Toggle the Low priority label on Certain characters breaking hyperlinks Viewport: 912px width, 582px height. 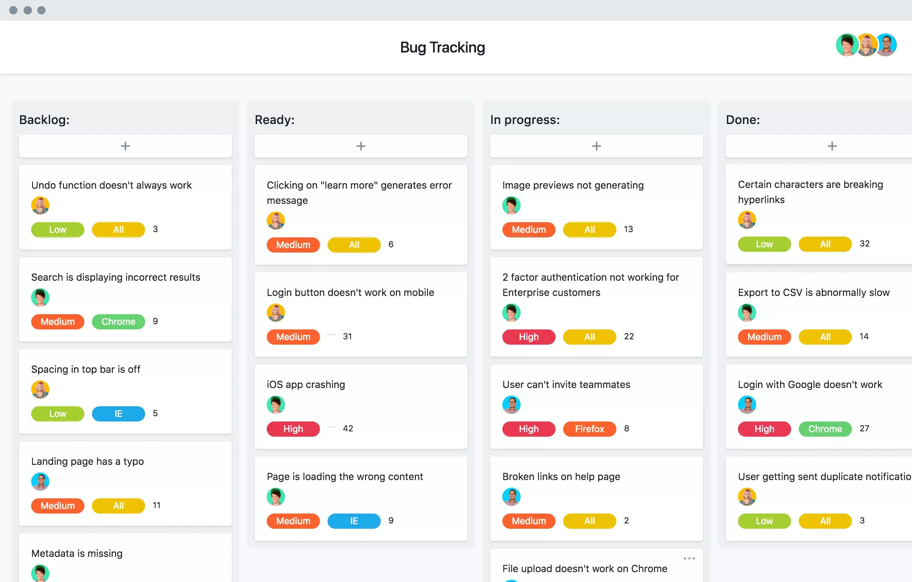click(762, 243)
